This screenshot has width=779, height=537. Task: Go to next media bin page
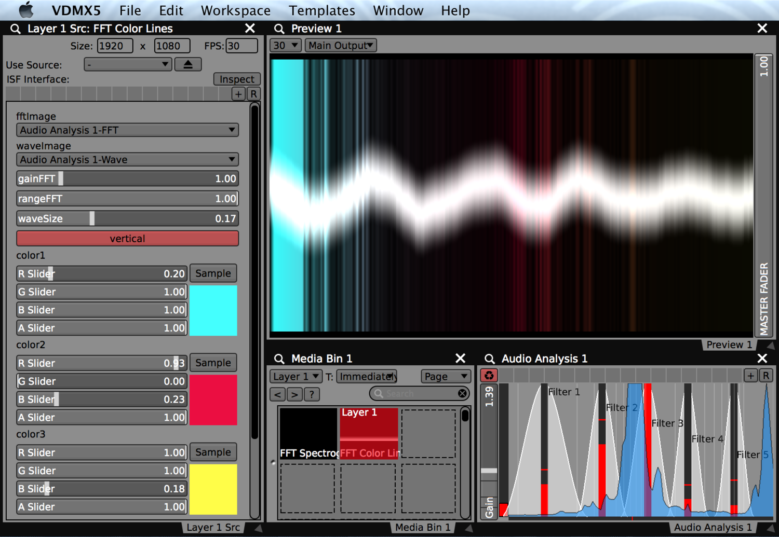tap(294, 394)
